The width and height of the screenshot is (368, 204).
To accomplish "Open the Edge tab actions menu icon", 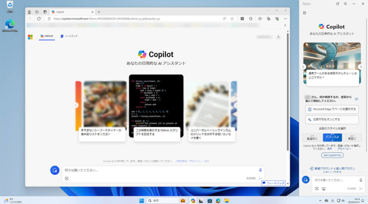I will (x=45, y=12).
